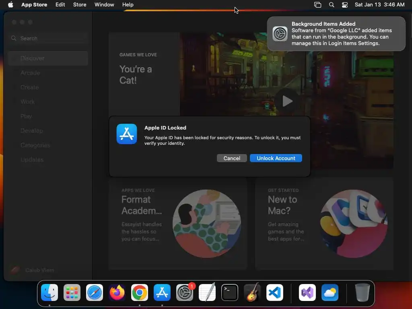Select Work in sidebar
The image size is (412, 309).
tap(48, 102)
